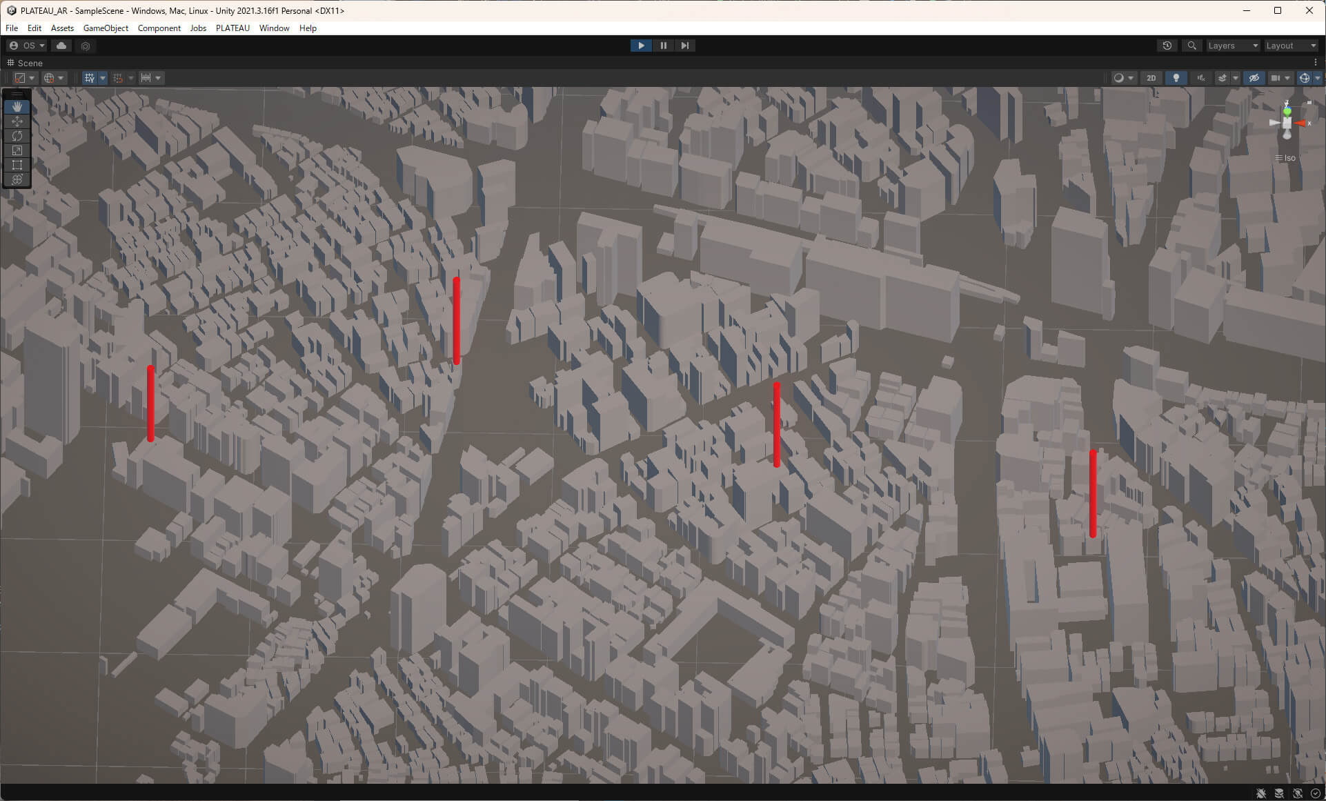Click the scene camera settings icon

(1275, 78)
